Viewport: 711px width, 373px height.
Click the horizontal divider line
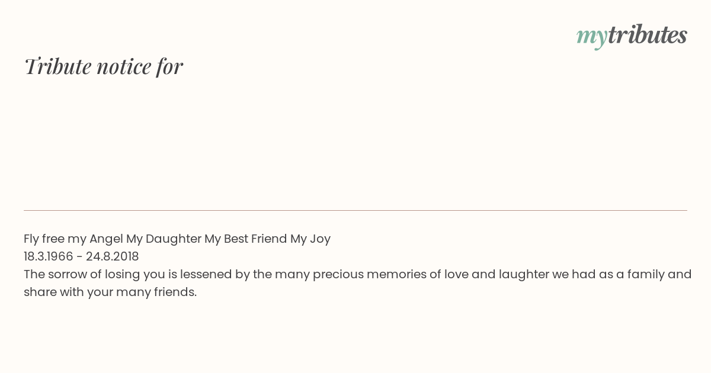click(x=355, y=210)
